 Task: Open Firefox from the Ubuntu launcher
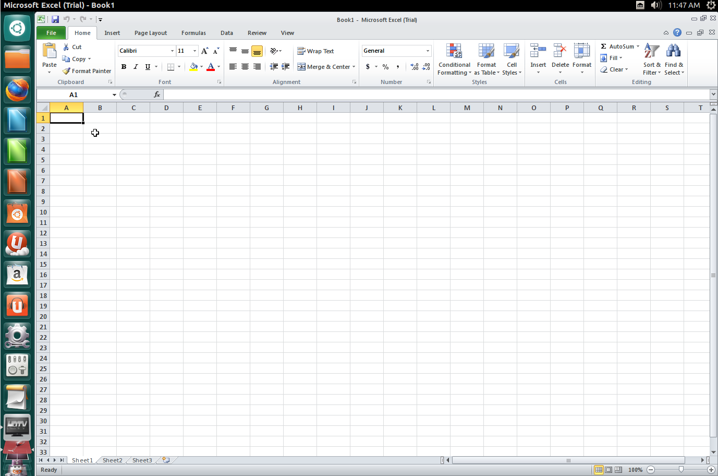click(x=17, y=90)
